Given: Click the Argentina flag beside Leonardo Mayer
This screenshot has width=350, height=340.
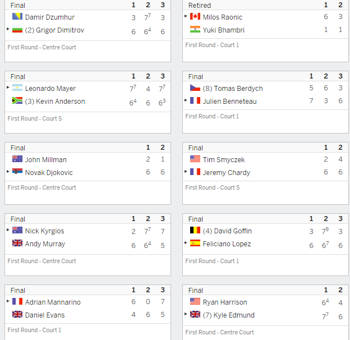Looking at the screenshot, I should (17, 88).
